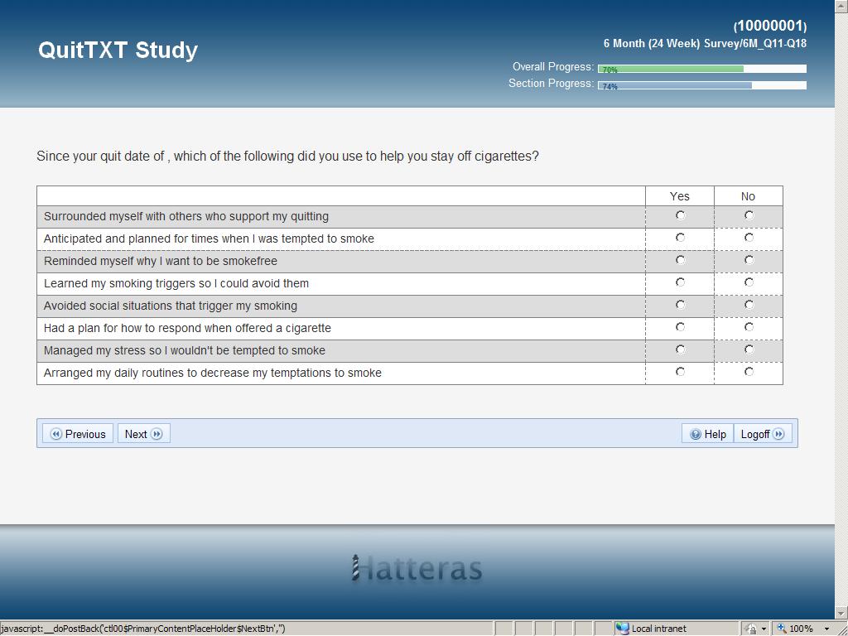The image size is (848, 636).
Task: Click the No column header
Action: click(748, 196)
